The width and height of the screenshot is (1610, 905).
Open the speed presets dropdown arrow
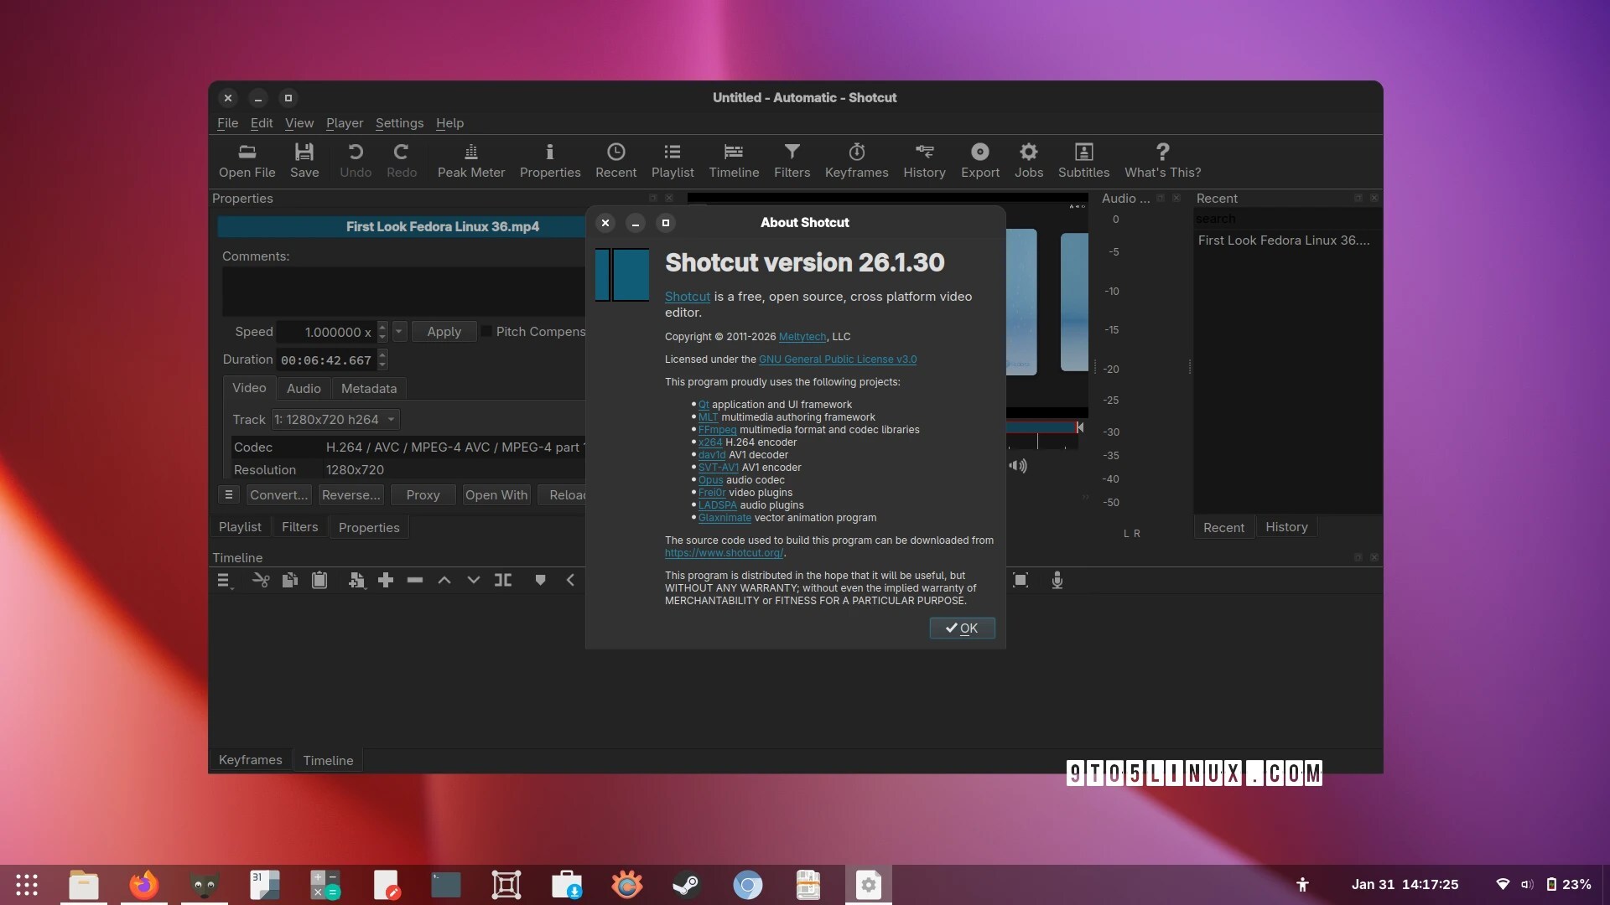coord(399,332)
